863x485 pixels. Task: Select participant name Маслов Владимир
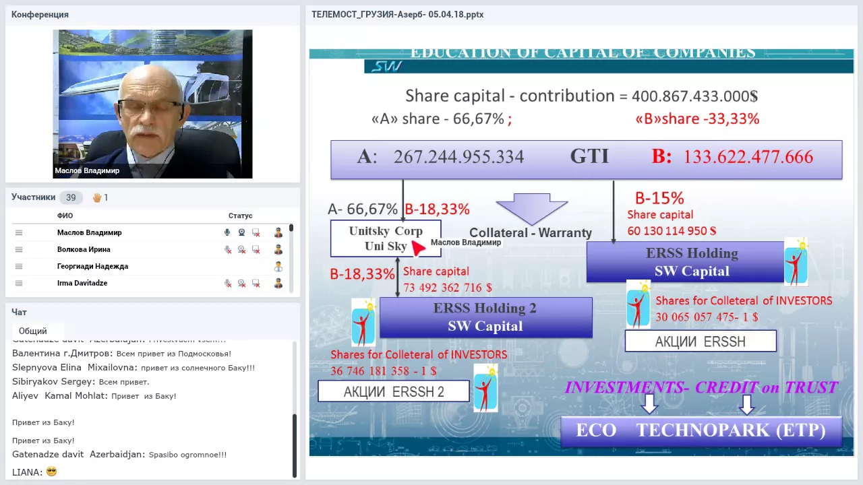click(x=89, y=232)
